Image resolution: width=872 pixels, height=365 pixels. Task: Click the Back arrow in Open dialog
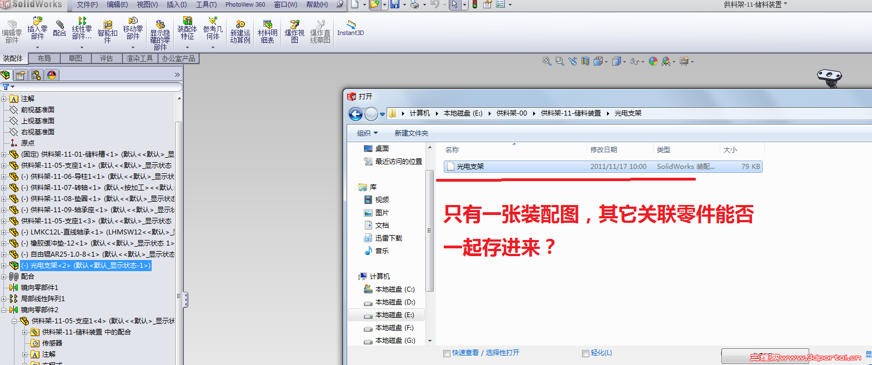(355, 114)
